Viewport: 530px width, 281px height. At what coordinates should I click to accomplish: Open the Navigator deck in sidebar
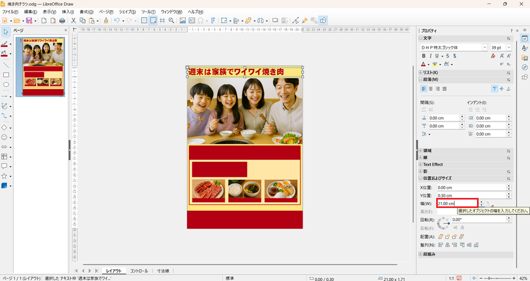point(525,67)
